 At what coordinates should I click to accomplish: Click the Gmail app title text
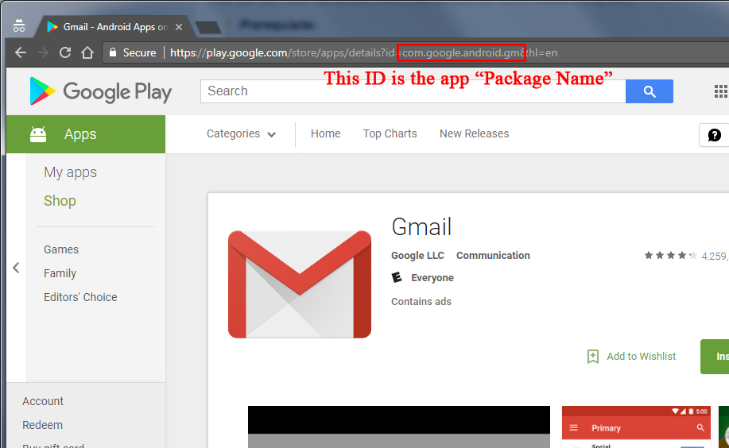click(x=421, y=227)
